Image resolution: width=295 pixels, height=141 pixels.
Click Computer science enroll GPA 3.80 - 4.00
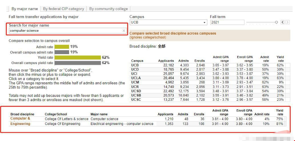click(x=244, y=119)
